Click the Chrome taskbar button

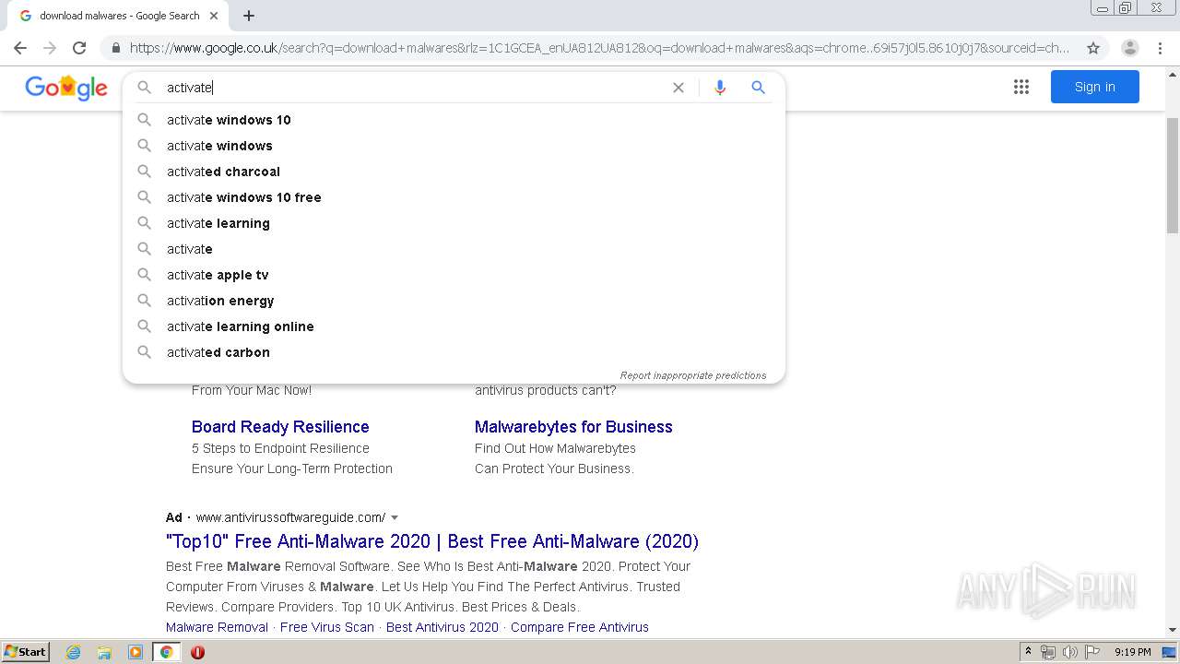click(166, 652)
